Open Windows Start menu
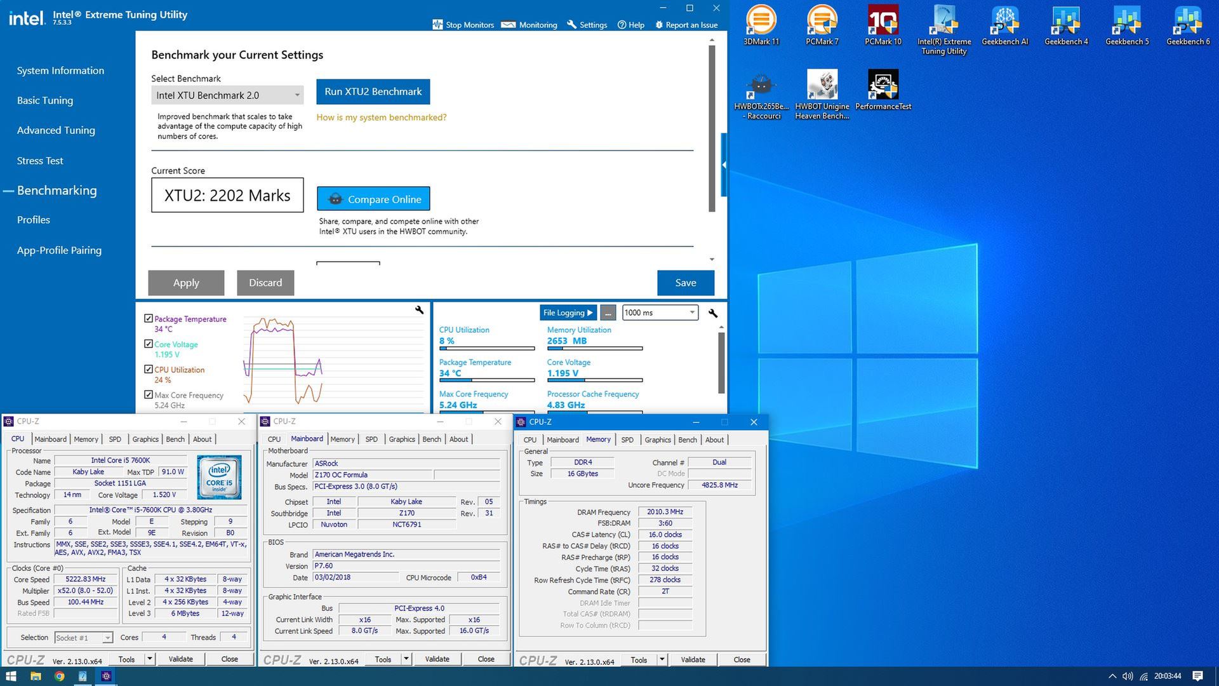Screen dimensions: 1219x686 tap(11, 676)
